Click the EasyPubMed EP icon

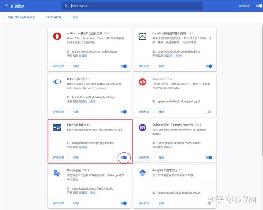pyautogui.click(x=57, y=127)
